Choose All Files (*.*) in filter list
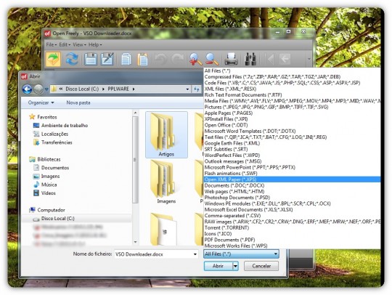 [x=292, y=70]
